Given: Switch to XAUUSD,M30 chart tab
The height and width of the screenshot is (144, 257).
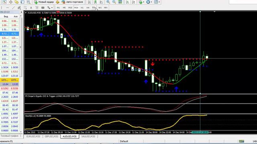Looking at the screenshot, I should (88, 136).
